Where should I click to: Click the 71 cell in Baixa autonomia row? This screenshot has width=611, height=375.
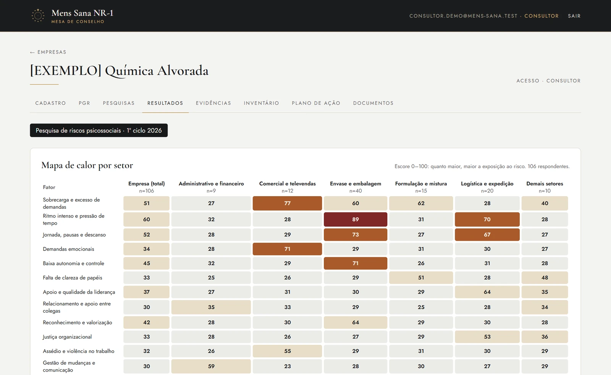click(356, 263)
